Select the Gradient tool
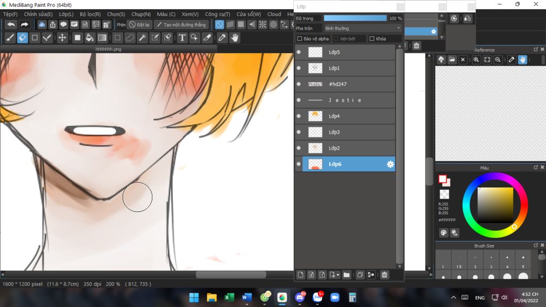This screenshot has height=307, width=546. 102,38
